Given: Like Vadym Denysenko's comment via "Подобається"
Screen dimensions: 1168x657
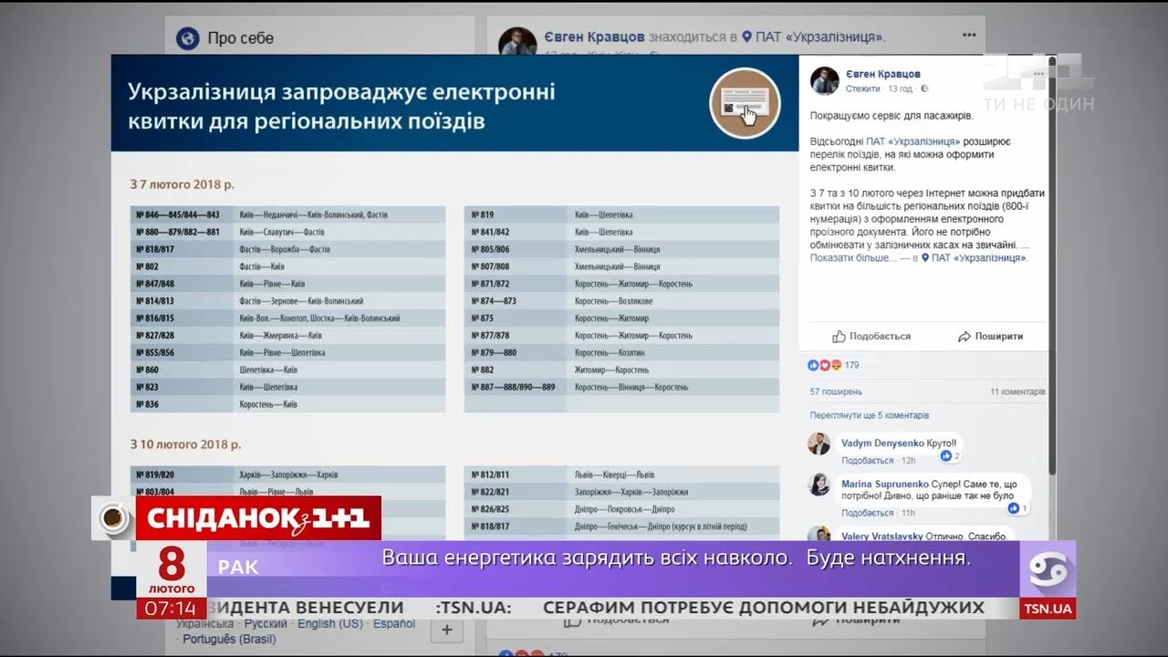Looking at the screenshot, I should click(868, 461).
